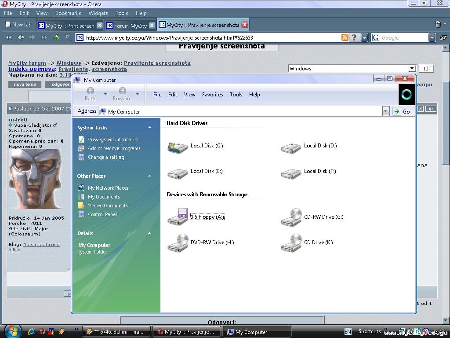Click the Control Panel link
Screen dimensions: 450x338
tap(102, 214)
